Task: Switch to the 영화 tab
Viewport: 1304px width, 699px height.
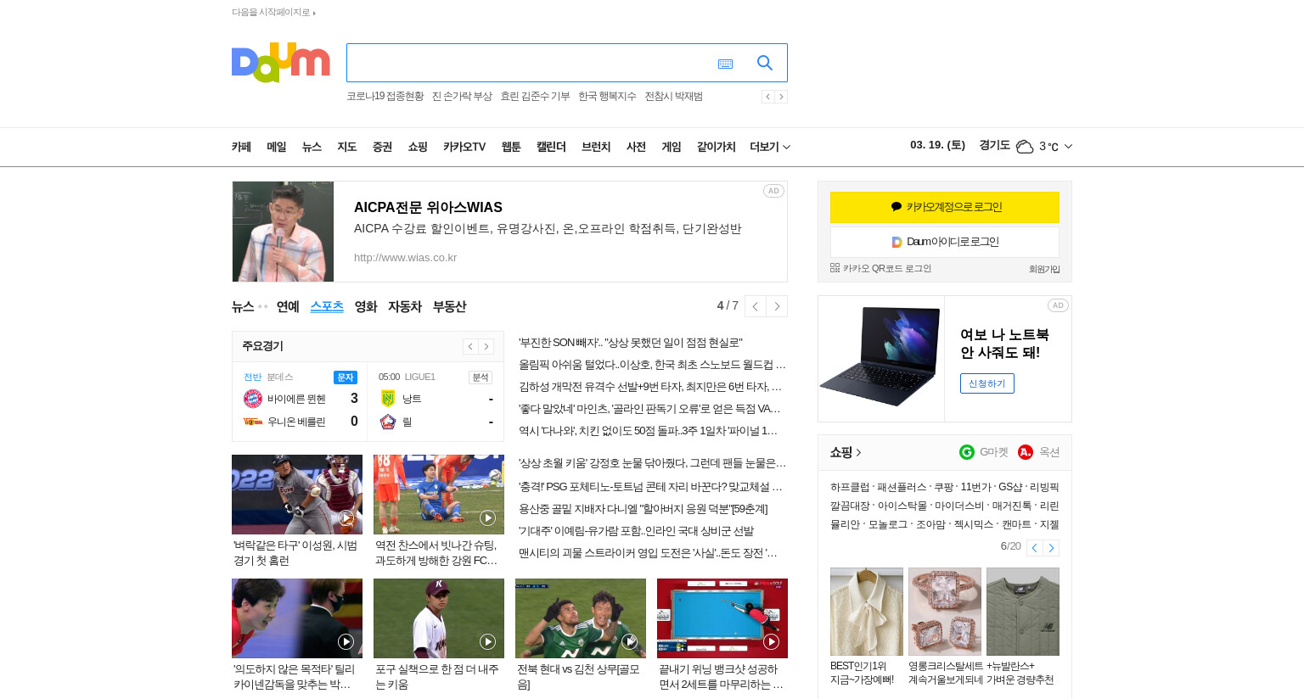Action: 366,306
